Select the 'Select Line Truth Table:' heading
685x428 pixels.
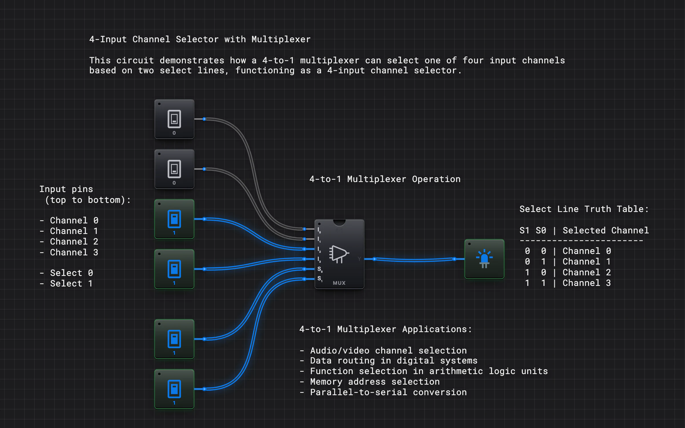pos(584,209)
